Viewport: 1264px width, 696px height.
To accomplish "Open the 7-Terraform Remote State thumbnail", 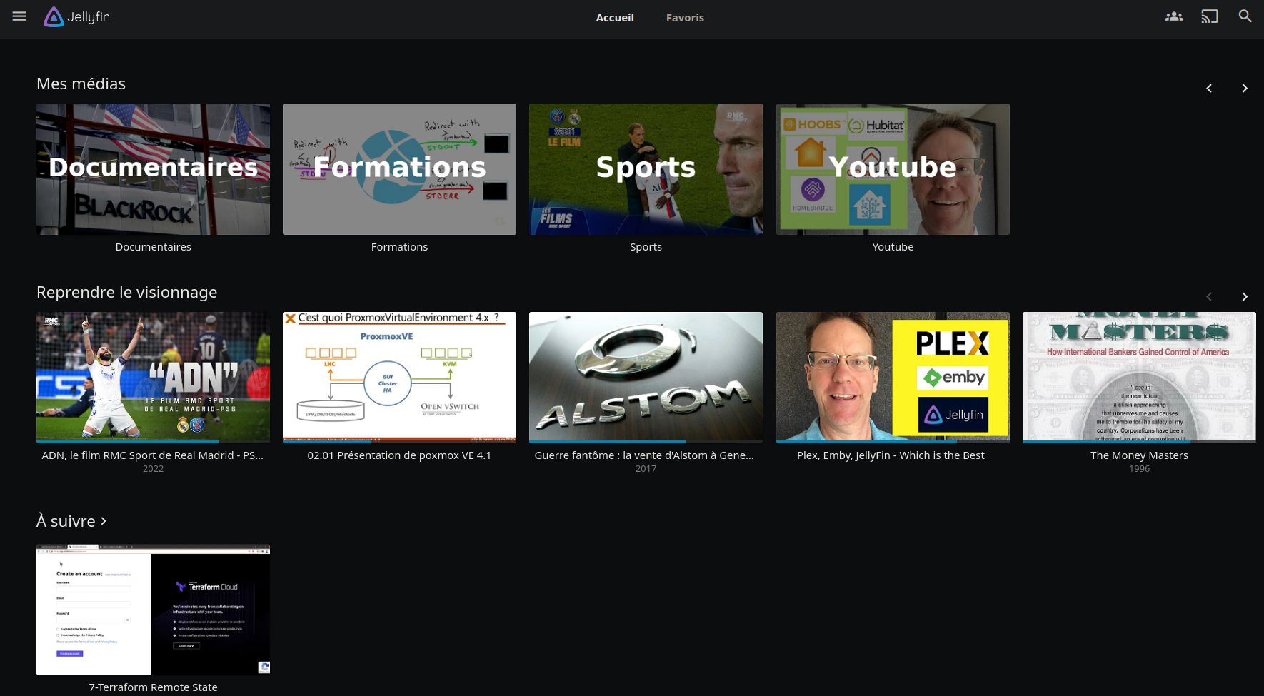I will (153, 610).
